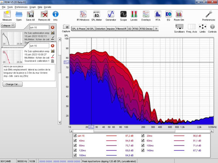Click graph horizontal scrollbar left arrow
This screenshot has width=218, height=163.
tap(71, 131)
